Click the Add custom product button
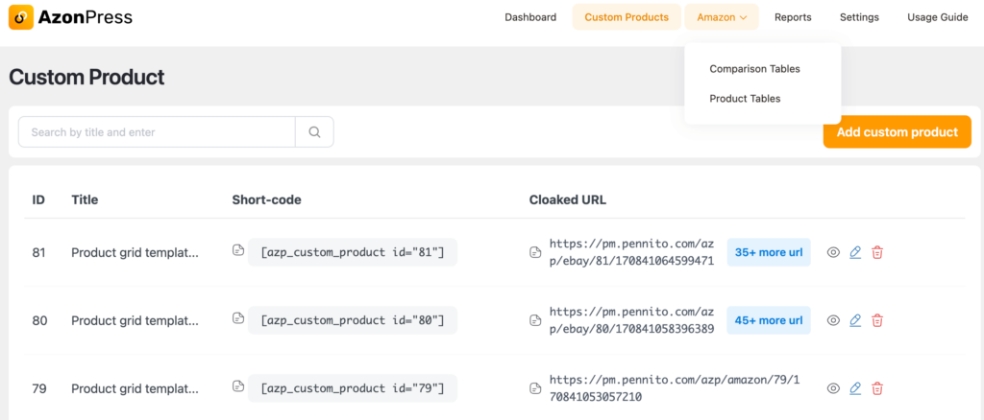Screen dimensions: 984x420 click(897, 132)
